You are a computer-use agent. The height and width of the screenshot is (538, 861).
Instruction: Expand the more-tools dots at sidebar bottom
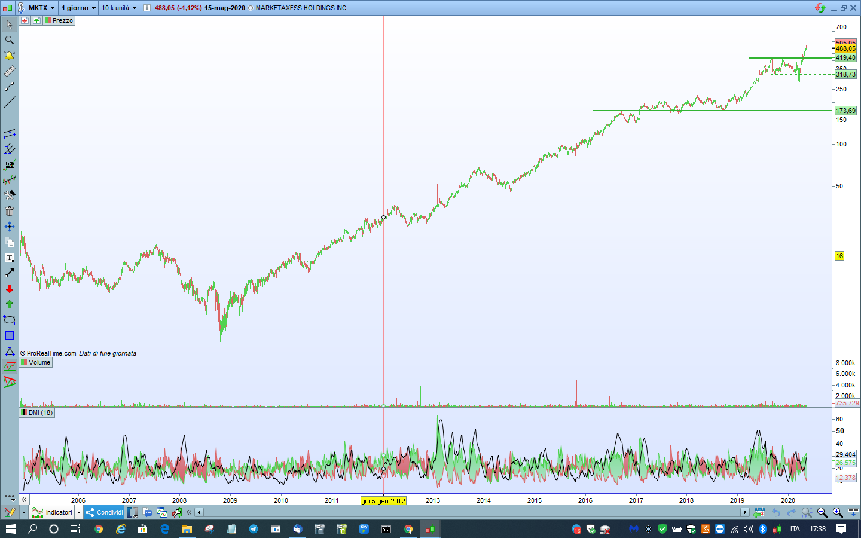pyautogui.click(x=10, y=497)
